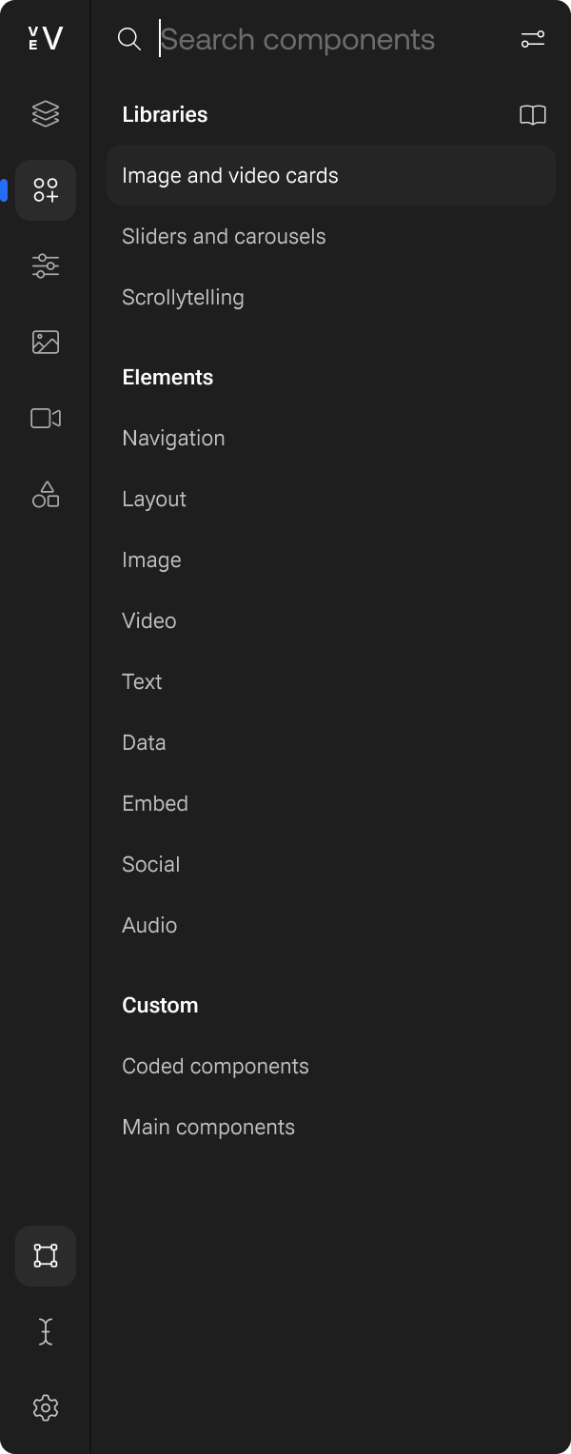
Task: Select the Add Components panel icon
Action: click(x=45, y=190)
